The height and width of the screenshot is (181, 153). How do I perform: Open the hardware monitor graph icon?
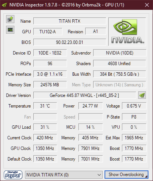click(x=10, y=30)
